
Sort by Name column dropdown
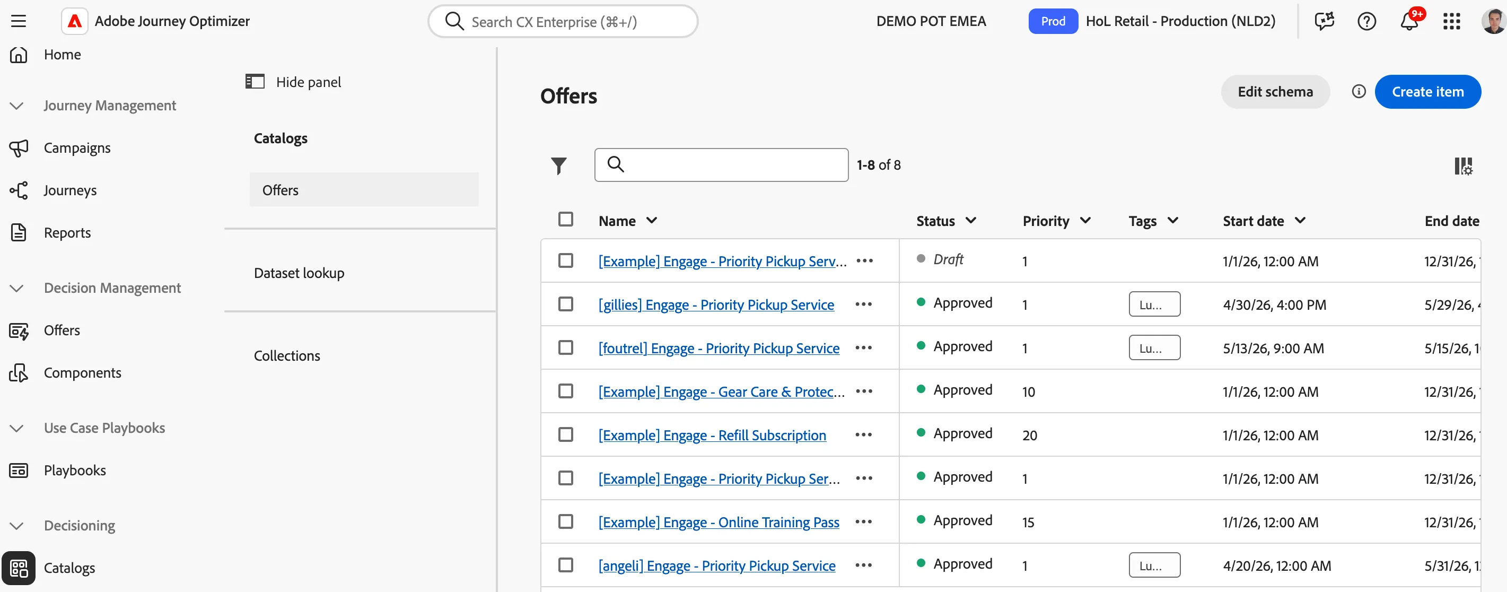651,221
